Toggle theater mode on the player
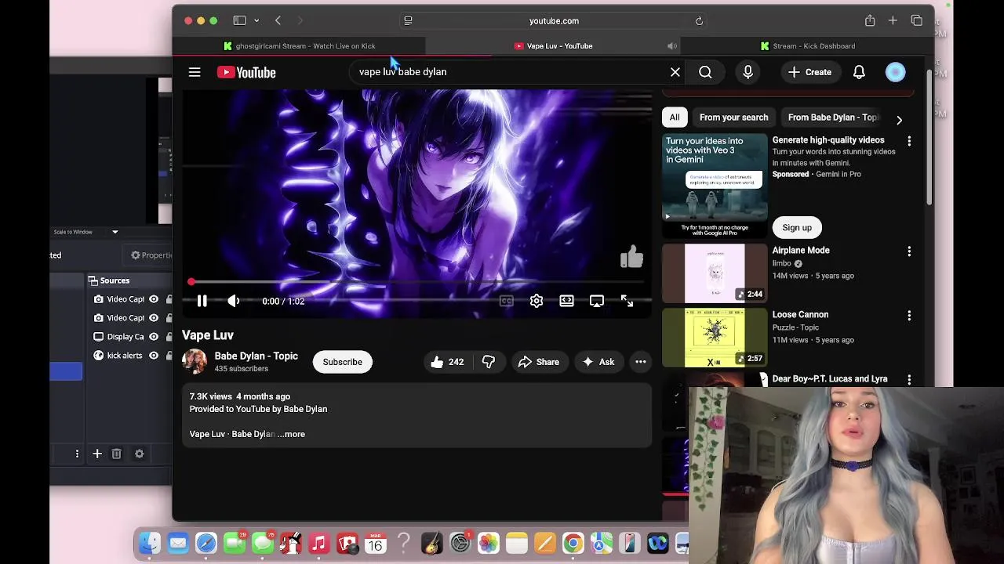 (x=566, y=301)
